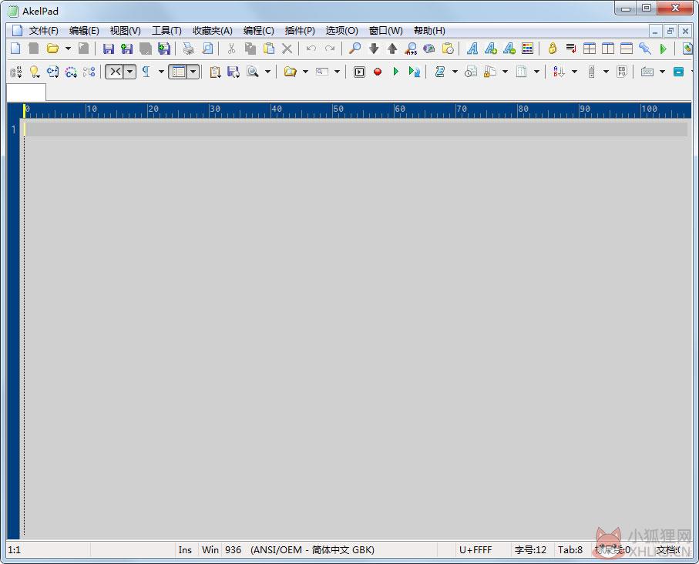This screenshot has width=699, height=564.
Task: Click the Tab:8 status bar entry
Action: pos(570,549)
